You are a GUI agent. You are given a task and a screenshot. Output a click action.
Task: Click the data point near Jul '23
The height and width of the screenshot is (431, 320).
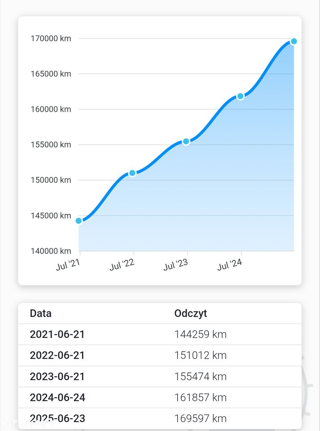click(186, 141)
